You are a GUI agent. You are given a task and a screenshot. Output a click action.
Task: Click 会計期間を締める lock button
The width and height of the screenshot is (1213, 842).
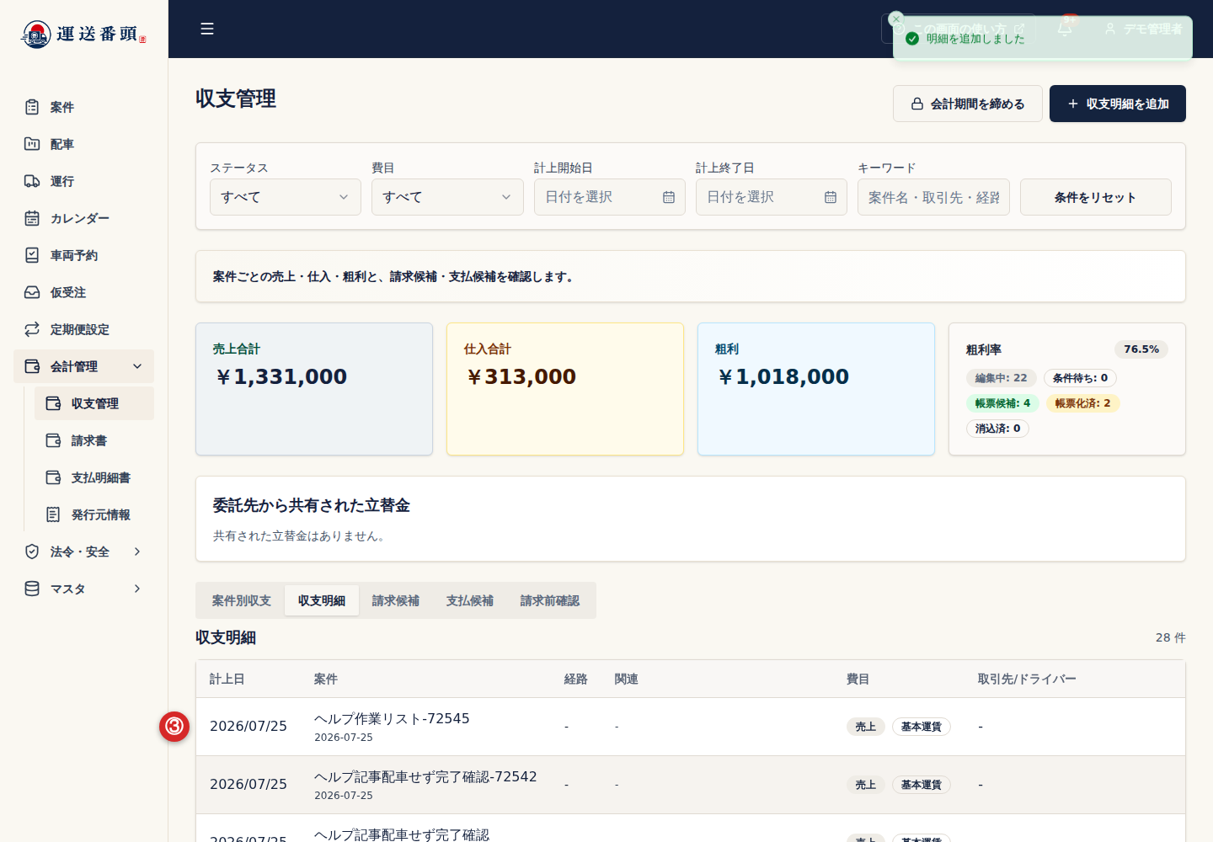[967, 104]
